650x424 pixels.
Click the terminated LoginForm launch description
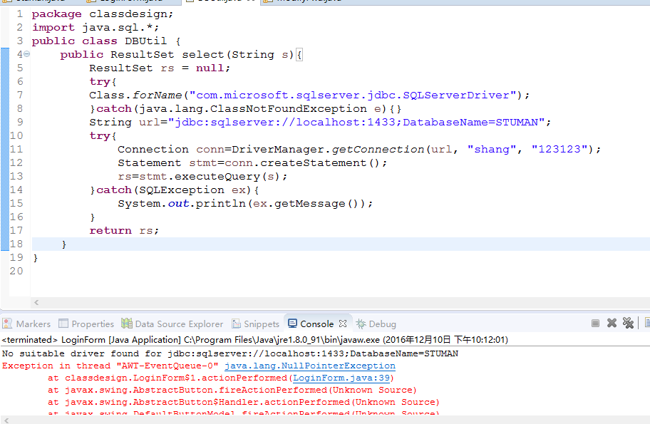pyautogui.click(x=255, y=340)
